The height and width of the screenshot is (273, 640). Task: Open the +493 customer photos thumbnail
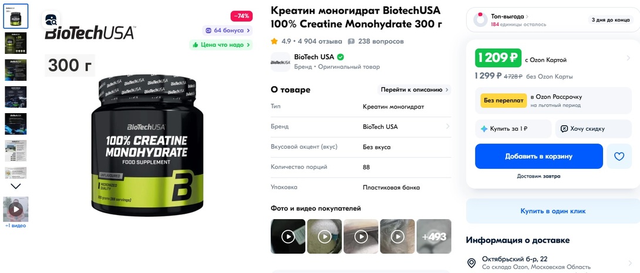point(434,236)
